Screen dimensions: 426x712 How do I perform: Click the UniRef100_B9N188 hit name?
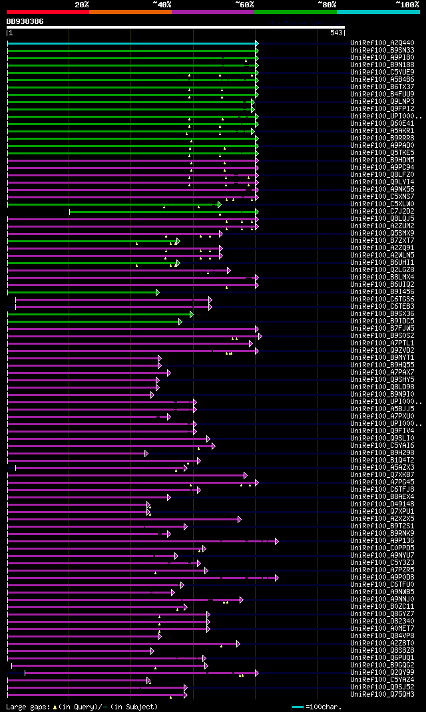tap(382, 65)
